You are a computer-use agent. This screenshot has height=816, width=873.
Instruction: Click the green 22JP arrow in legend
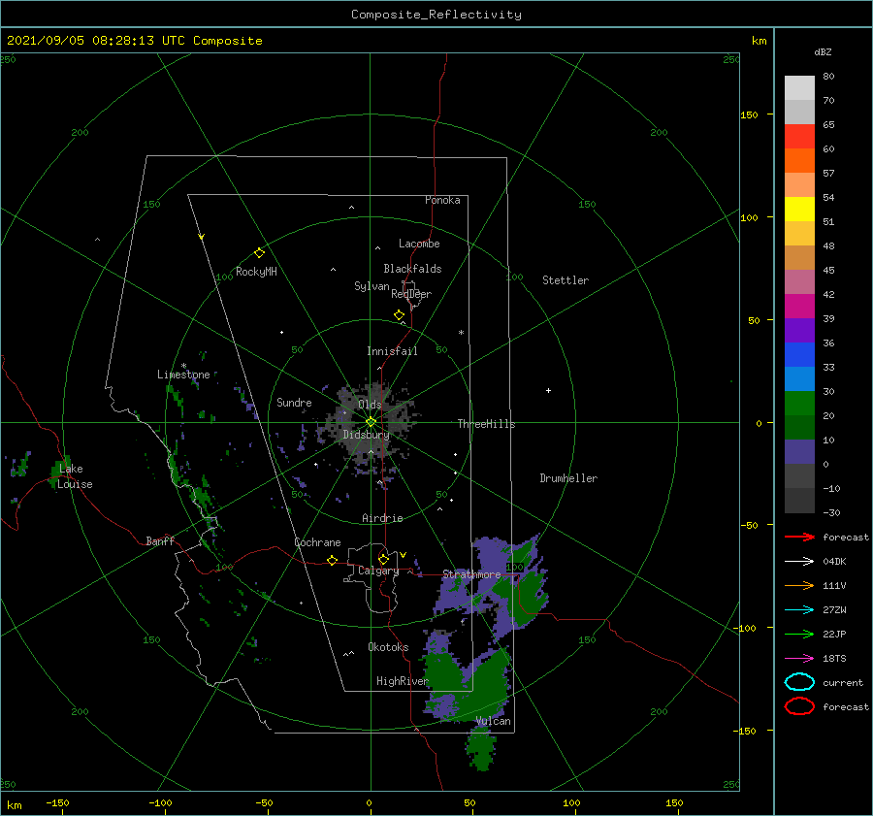(799, 634)
